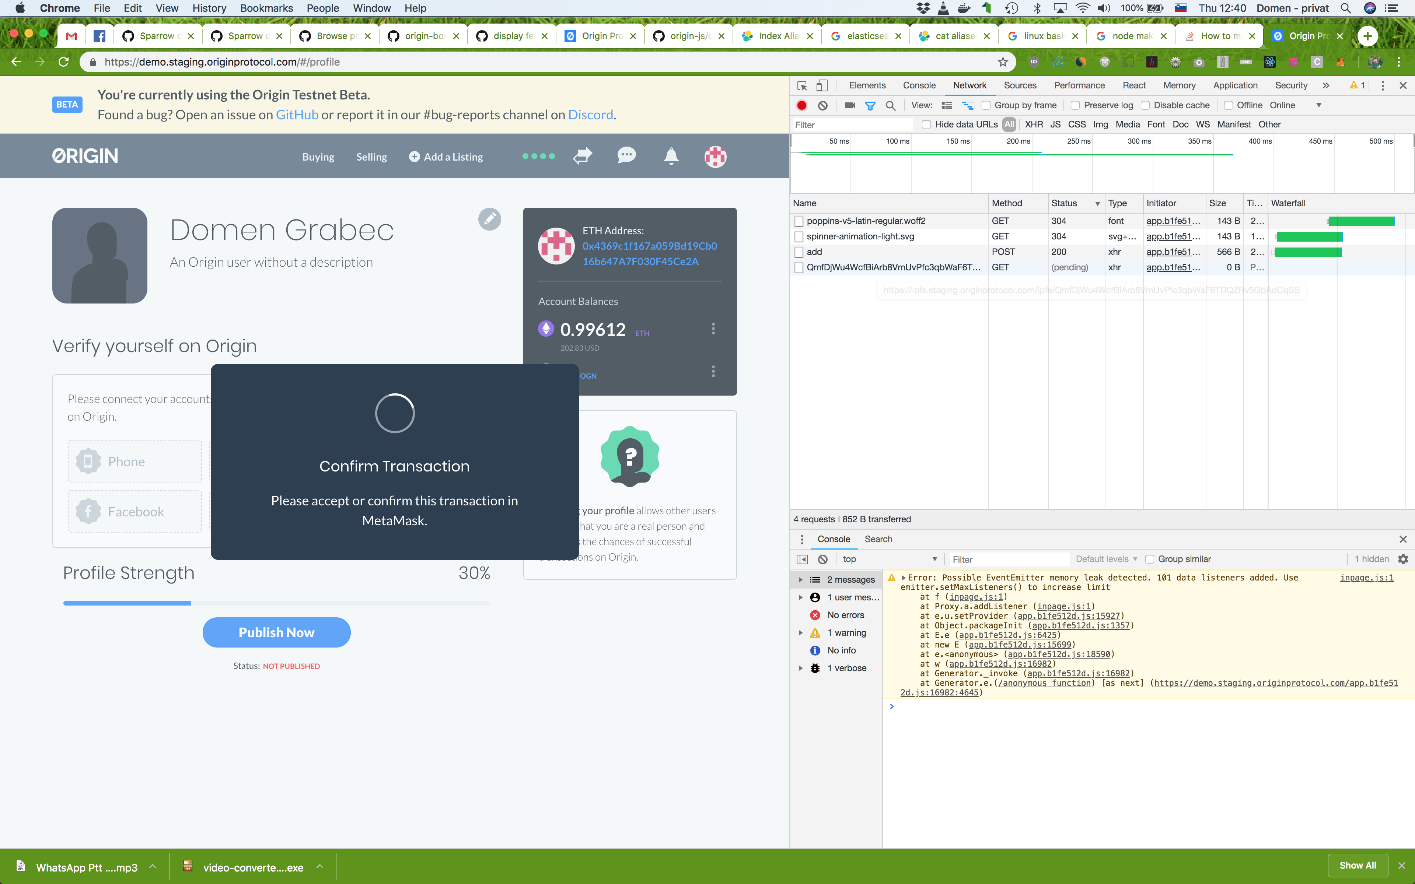Image resolution: width=1415 pixels, height=884 pixels.
Task: Click the Filter input in the Network panel
Action: 851,124
